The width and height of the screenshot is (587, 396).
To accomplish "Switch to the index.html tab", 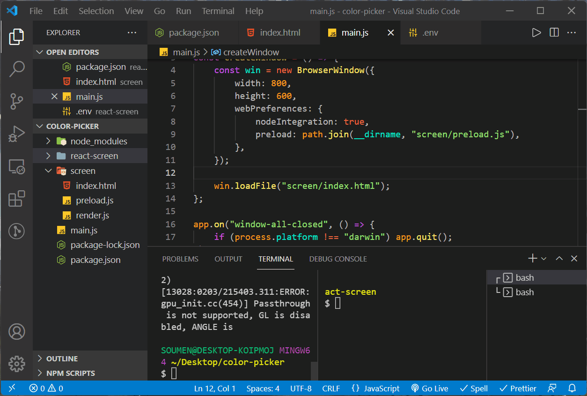I will [279, 32].
